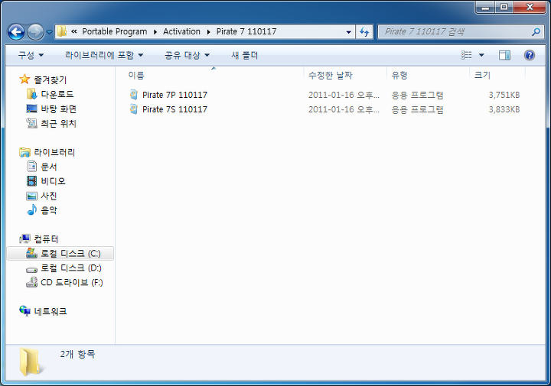Viewport: 551px width, 386px height.
Task: Click the 컴퓨터 icon
Action: pos(24,239)
